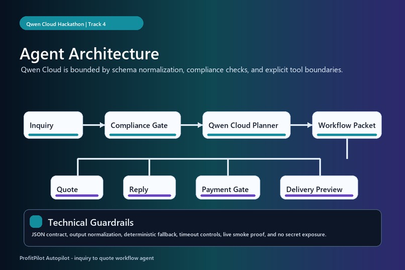Click the Delivery Preview box
Screen dimensions: 405x270
point(319,188)
